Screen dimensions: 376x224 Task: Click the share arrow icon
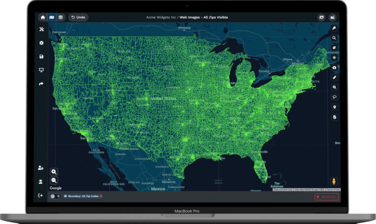(42, 84)
